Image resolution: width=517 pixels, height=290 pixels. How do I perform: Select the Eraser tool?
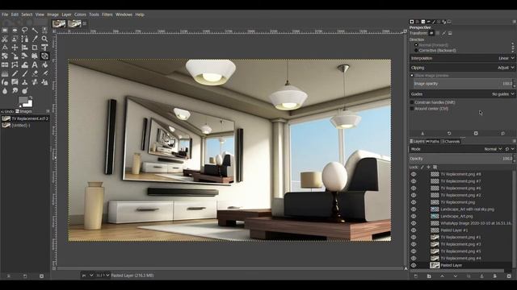point(35,73)
